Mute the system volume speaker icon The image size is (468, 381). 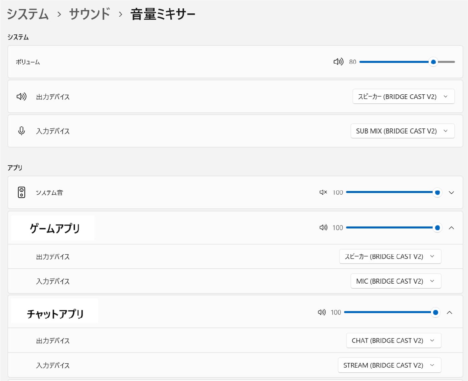point(338,62)
